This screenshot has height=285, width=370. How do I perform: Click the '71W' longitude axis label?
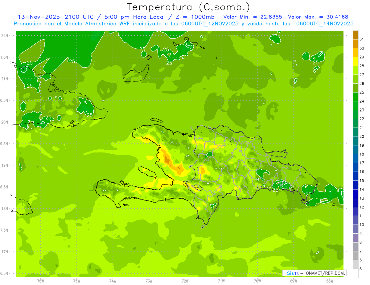coord(221,281)
